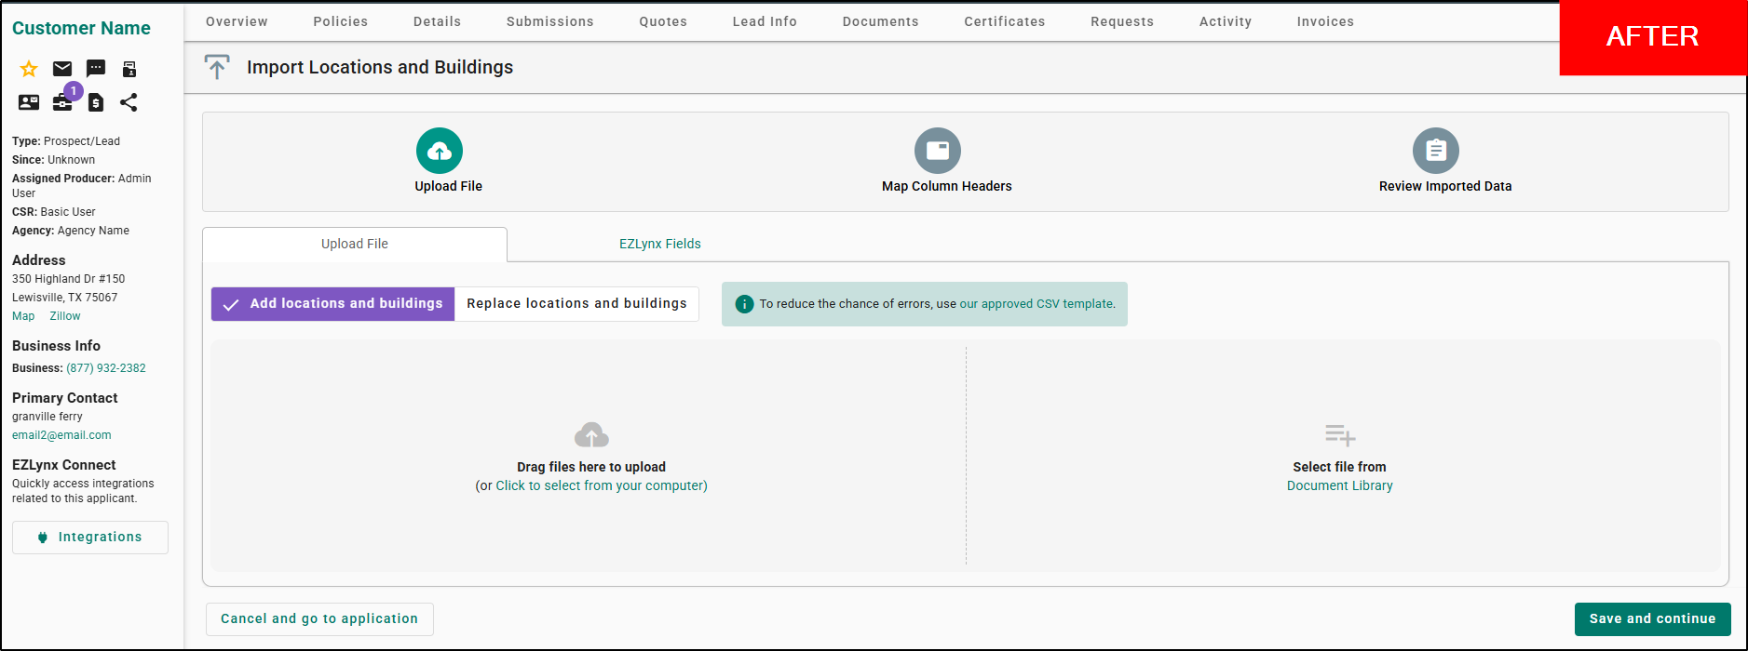The height and width of the screenshot is (651, 1748).
Task: Click the email envelope icon in sidebar
Action: click(62, 69)
